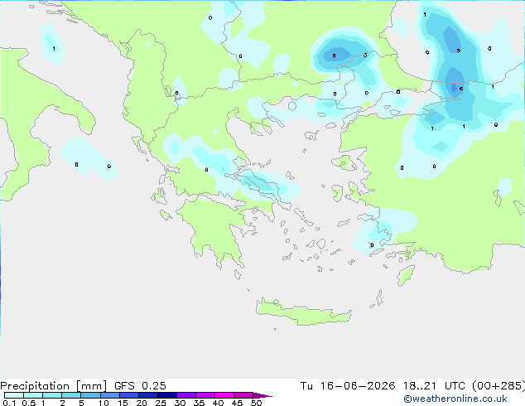The width and height of the screenshot is (525, 406).
Task: Click the 40–45 mm magenta legend swatch
Action: (x=224, y=395)
